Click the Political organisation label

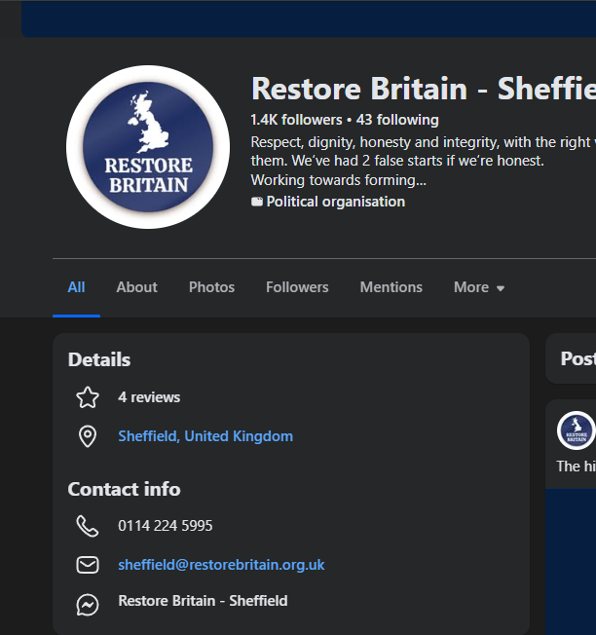336,202
